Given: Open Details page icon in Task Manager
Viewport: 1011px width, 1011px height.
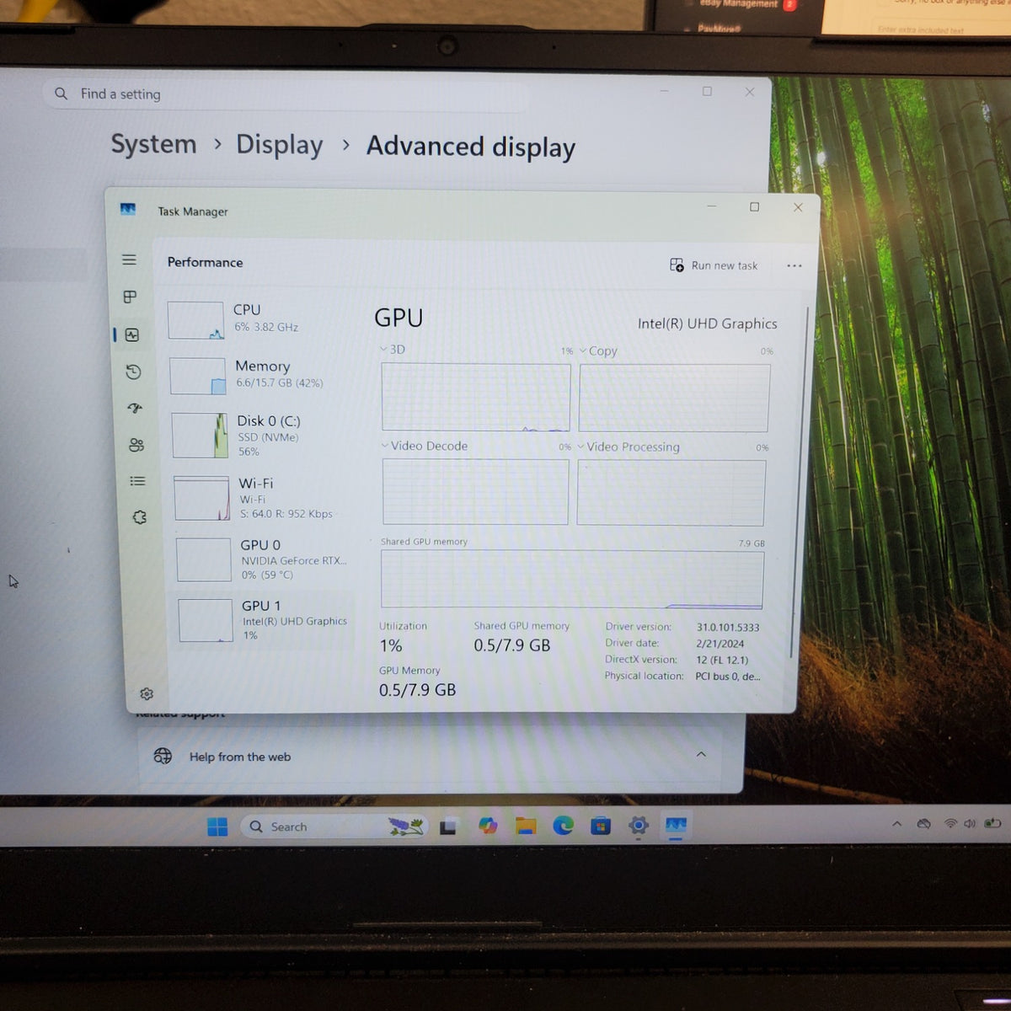Looking at the screenshot, I should point(137,481).
